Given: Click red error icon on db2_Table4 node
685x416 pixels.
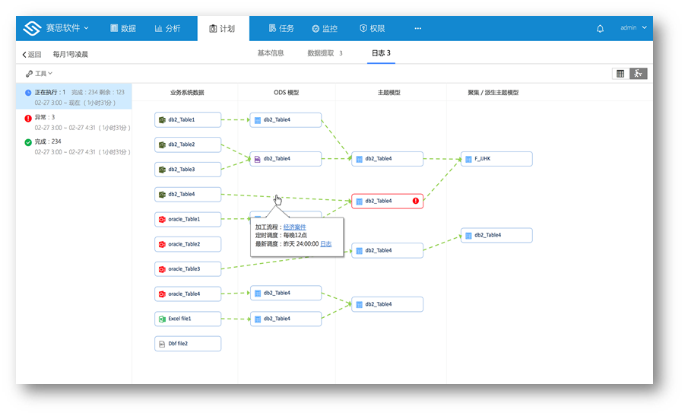Looking at the screenshot, I should click(416, 201).
